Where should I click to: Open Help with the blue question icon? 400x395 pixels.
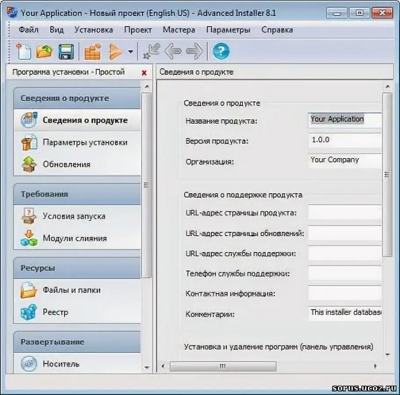pyautogui.click(x=221, y=51)
